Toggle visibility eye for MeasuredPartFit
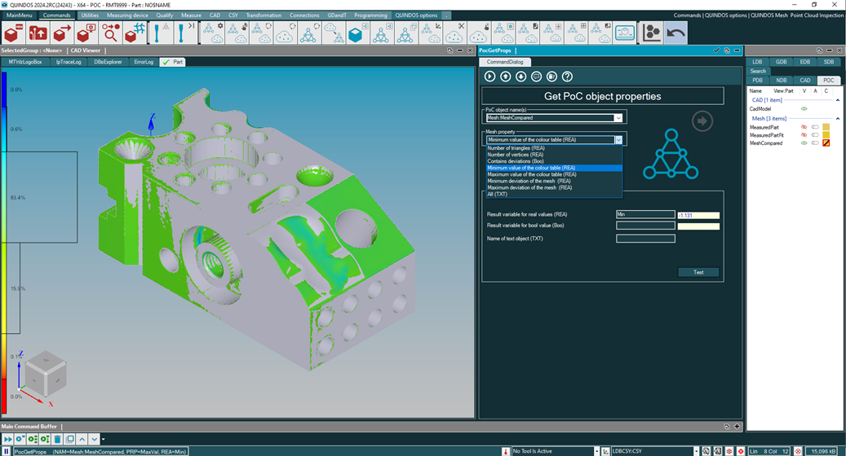Viewport: 846px width, 456px height. click(804, 135)
